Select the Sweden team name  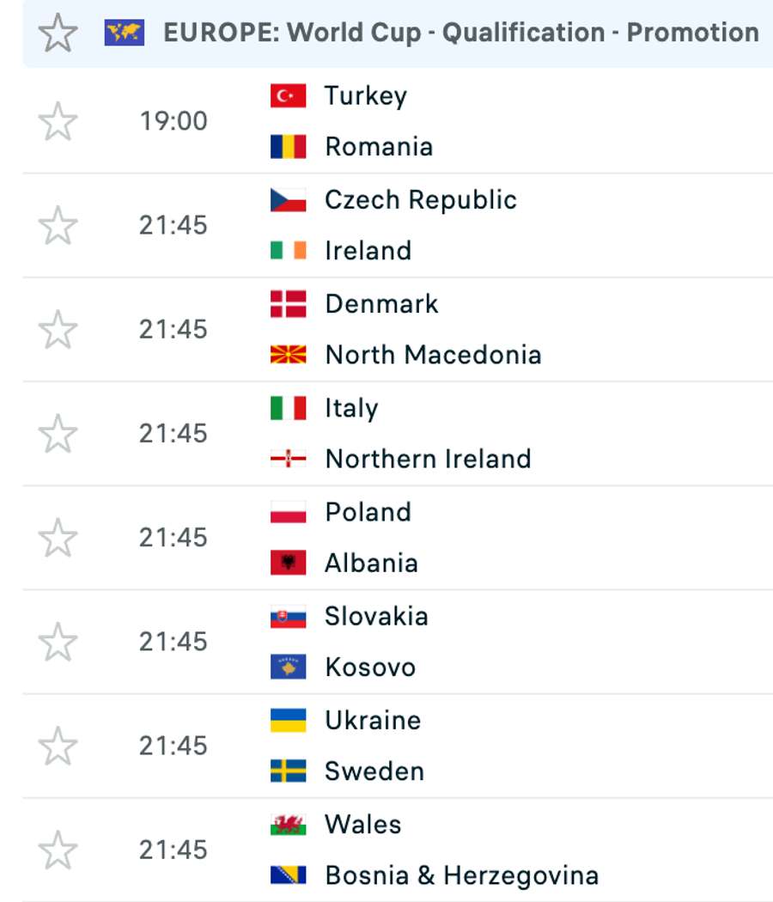374,771
